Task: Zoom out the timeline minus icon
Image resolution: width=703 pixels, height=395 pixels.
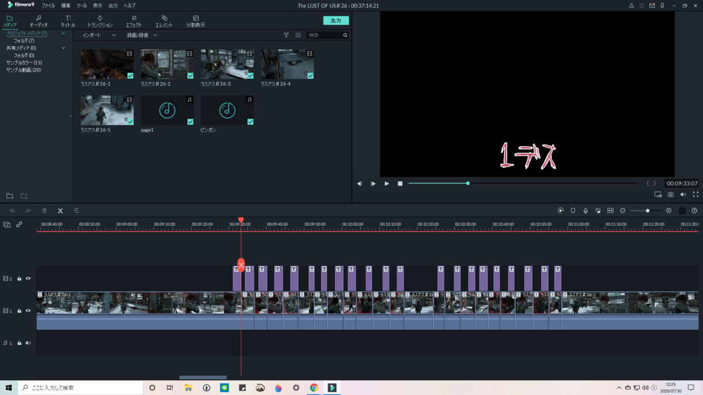Action: point(623,211)
